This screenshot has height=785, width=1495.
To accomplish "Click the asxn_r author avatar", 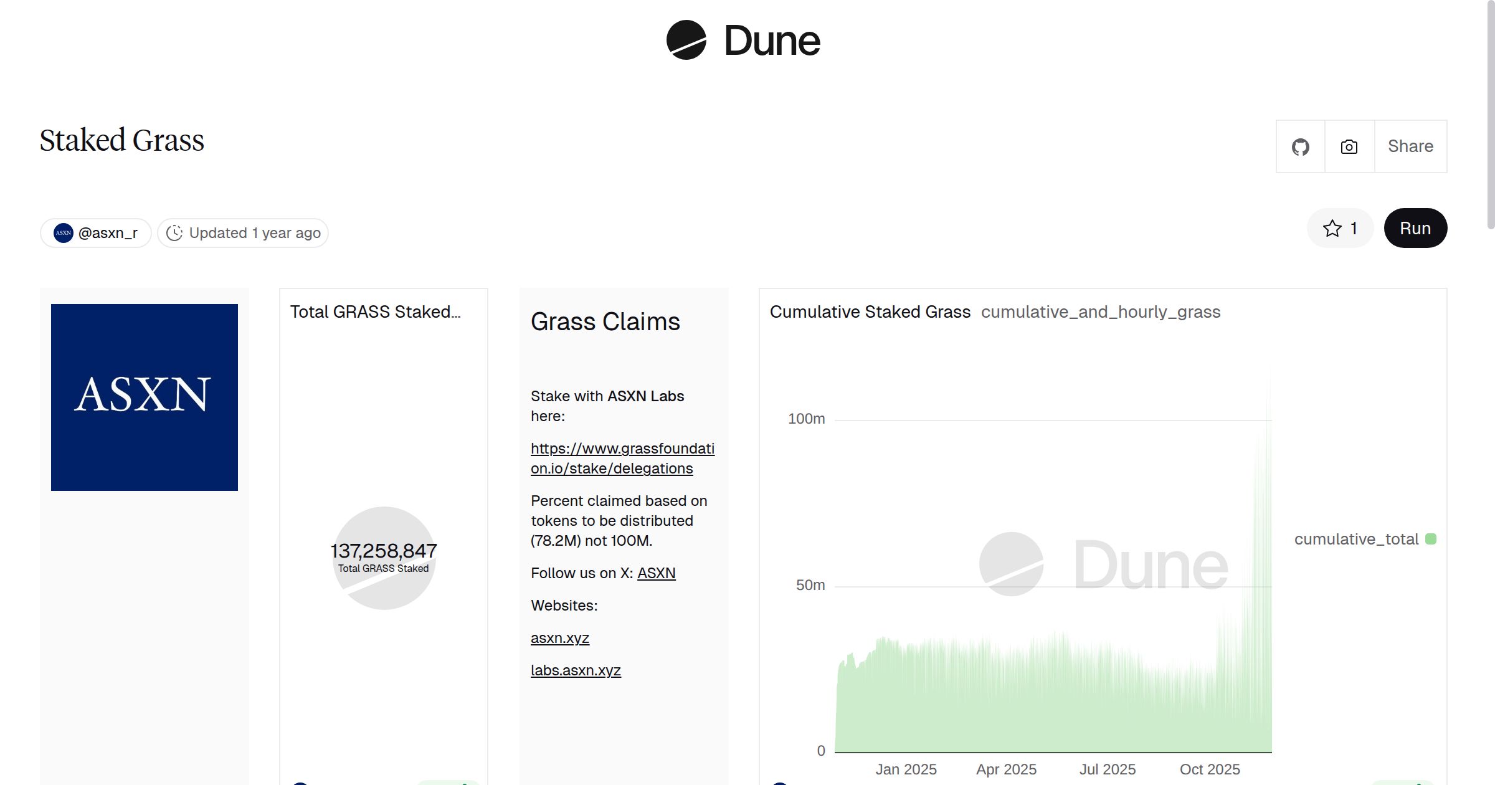I will click(x=64, y=233).
